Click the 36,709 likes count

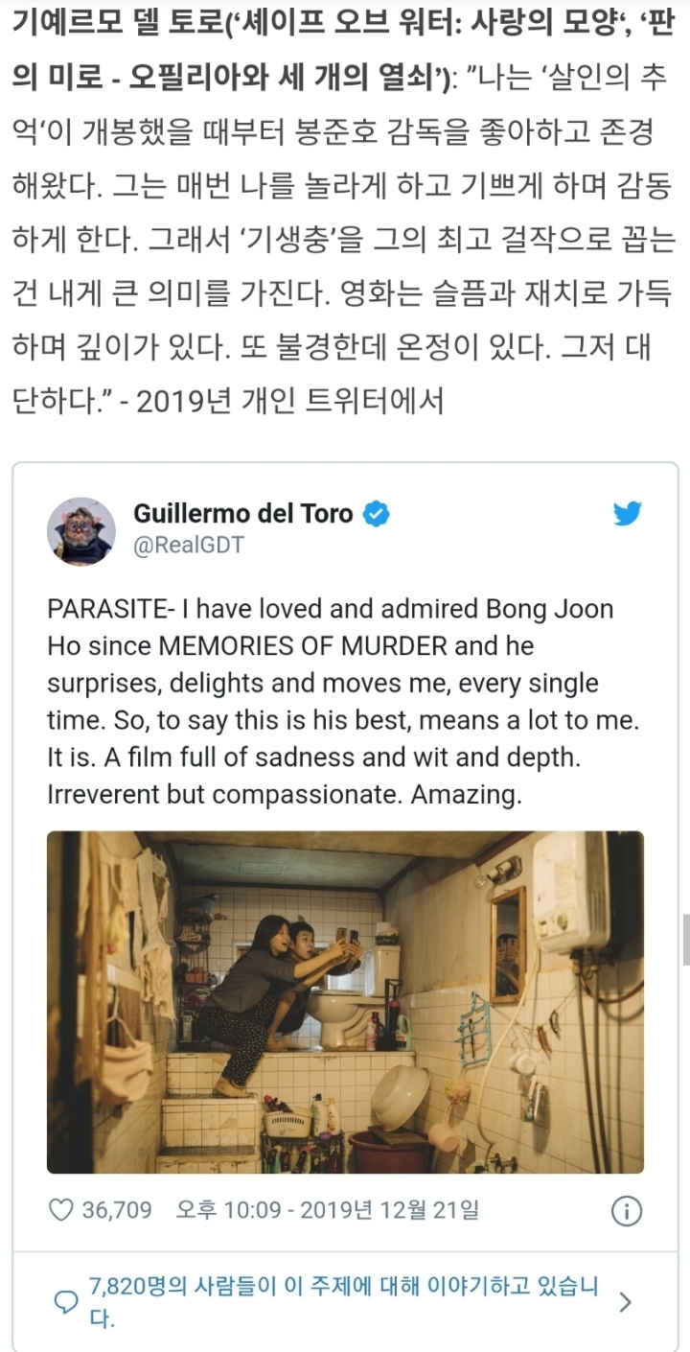[x=117, y=1210]
